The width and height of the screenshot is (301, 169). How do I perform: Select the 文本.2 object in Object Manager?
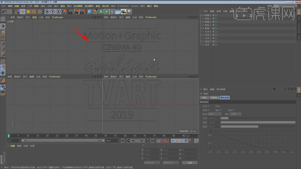(x=208, y=35)
